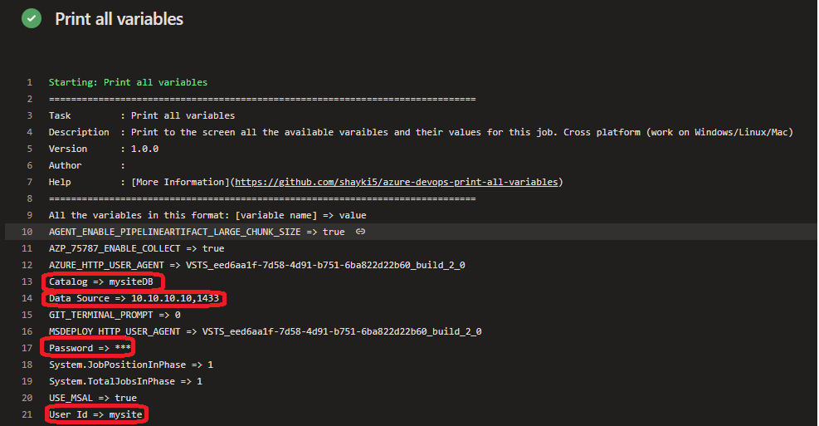Screen dimensions: 819x426
Task: Click the System.JobPositionInPhase log line
Action: (130, 365)
